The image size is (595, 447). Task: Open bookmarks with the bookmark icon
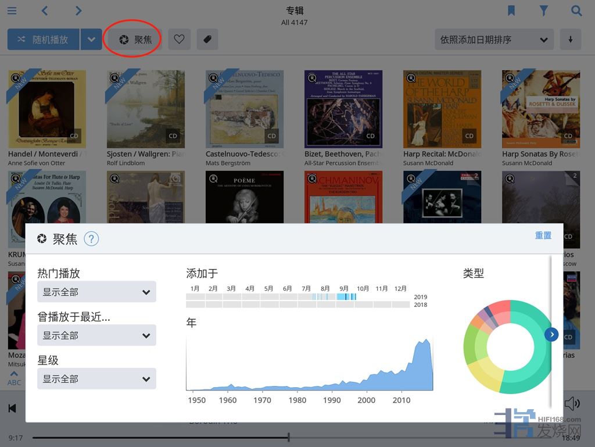tap(511, 11)
